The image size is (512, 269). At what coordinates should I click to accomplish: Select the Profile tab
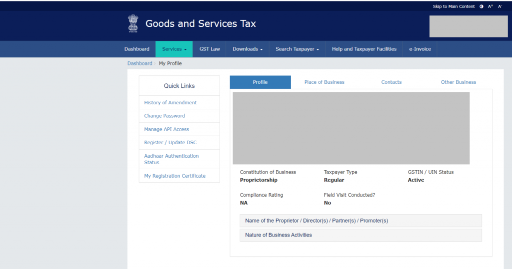pos(260,82)
